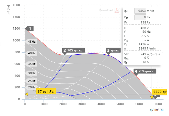Click the yellow downward airflow arrow
This screenshot has width=169, height=116.
coord(152,97)
